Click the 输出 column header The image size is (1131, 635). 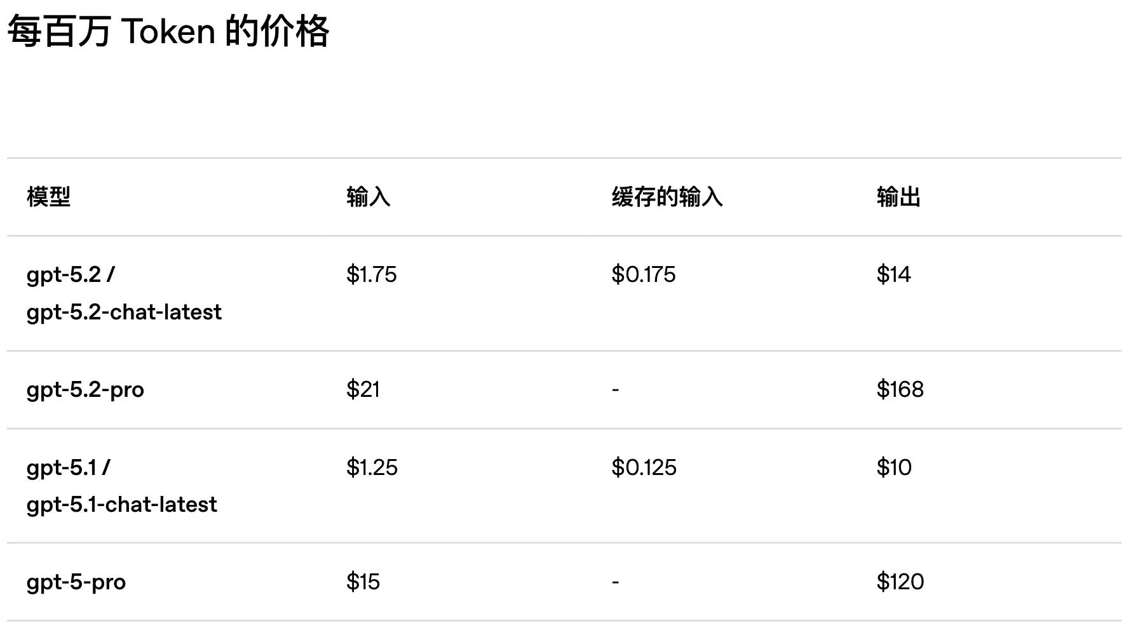[x=898, y=197]
